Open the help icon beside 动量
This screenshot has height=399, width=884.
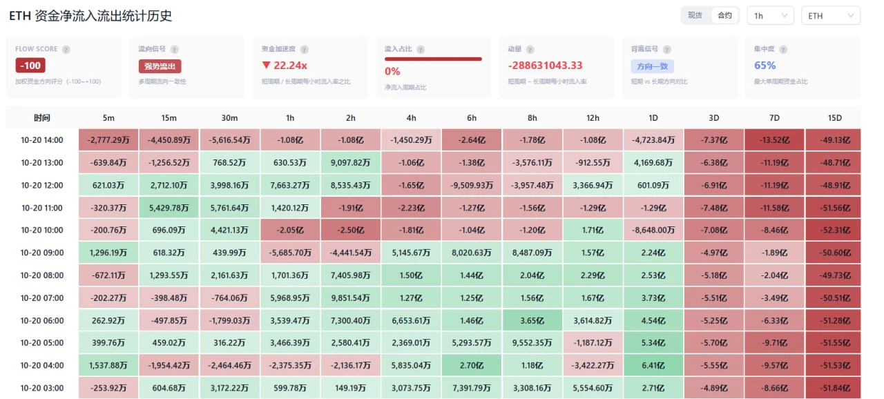[530, 50]
